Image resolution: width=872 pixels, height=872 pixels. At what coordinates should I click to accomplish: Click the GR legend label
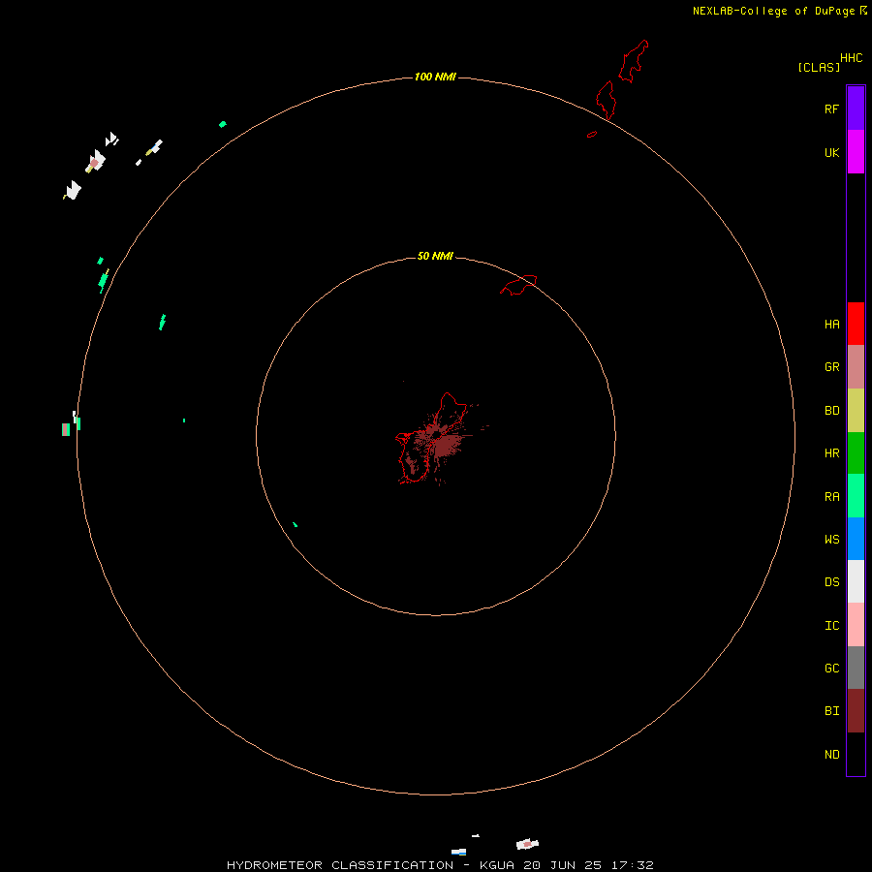pyautogui.click(x=831, y=367)
